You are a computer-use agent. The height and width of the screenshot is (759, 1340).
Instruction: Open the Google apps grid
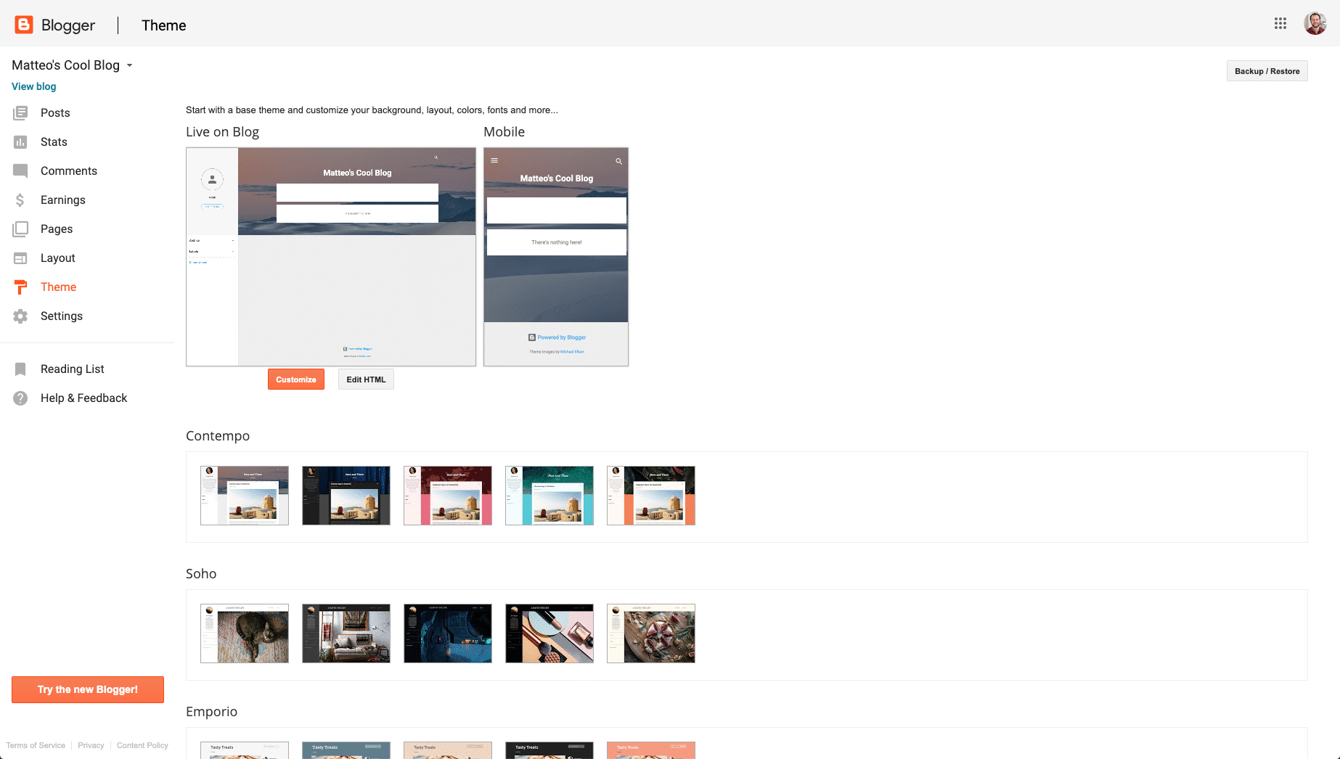coord(1280,23)
